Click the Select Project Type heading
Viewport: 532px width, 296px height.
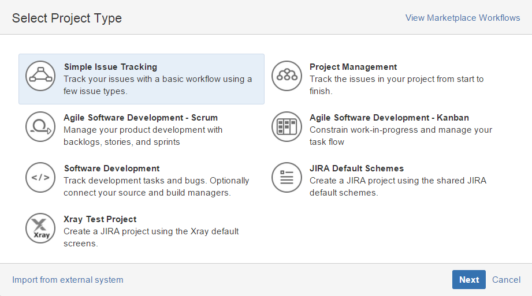pyautogui.click(x=67, y=18)
